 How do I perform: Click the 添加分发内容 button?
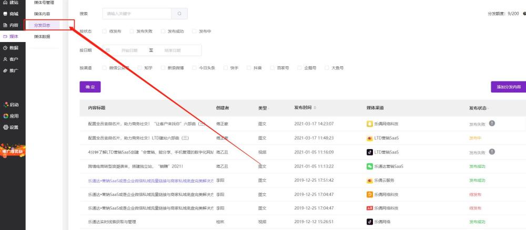click(509, 87)
